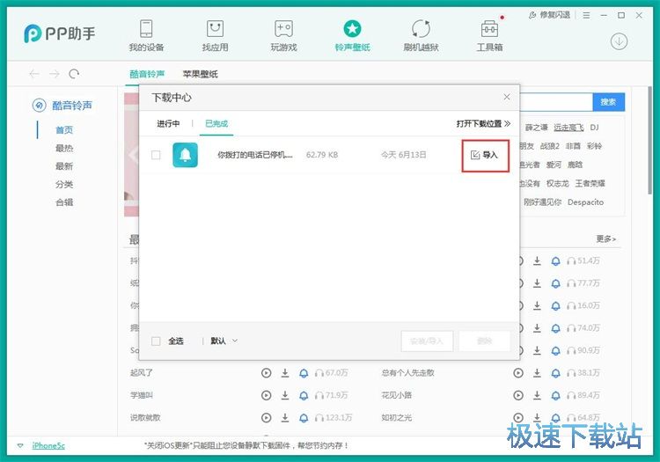Click iPhone5c device link

48,445
